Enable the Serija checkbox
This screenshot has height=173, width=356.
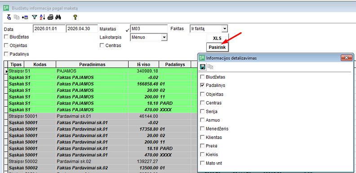(x=202, y=112)
